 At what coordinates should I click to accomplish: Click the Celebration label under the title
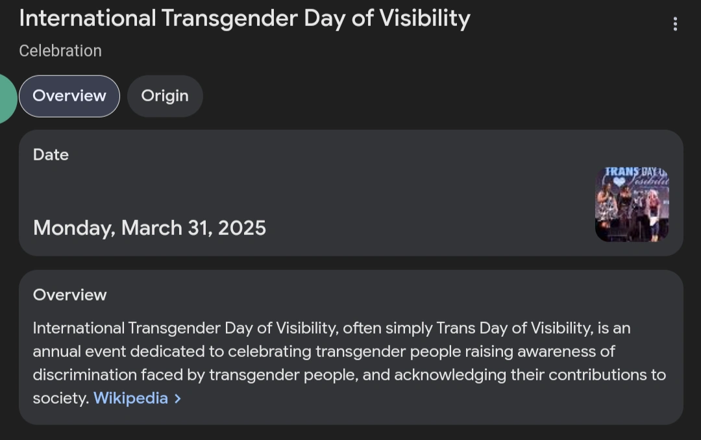tap(60, 51)
